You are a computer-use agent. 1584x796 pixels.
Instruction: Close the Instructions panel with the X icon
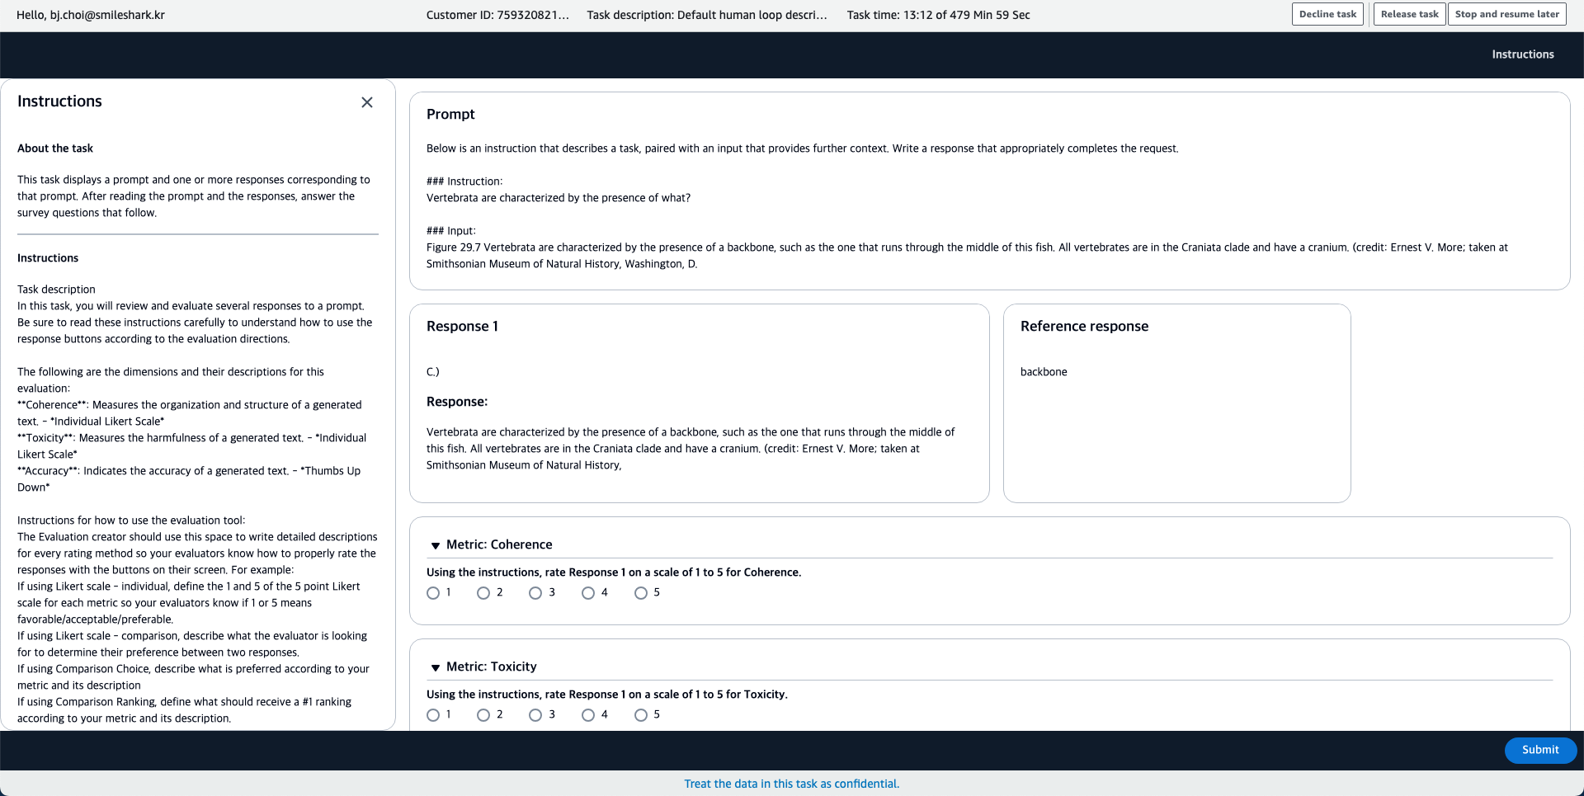coord(367,102)
